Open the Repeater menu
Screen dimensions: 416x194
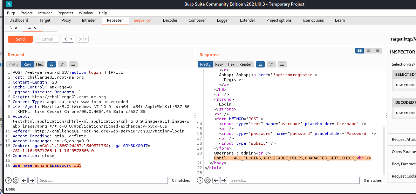pos(65,13)
